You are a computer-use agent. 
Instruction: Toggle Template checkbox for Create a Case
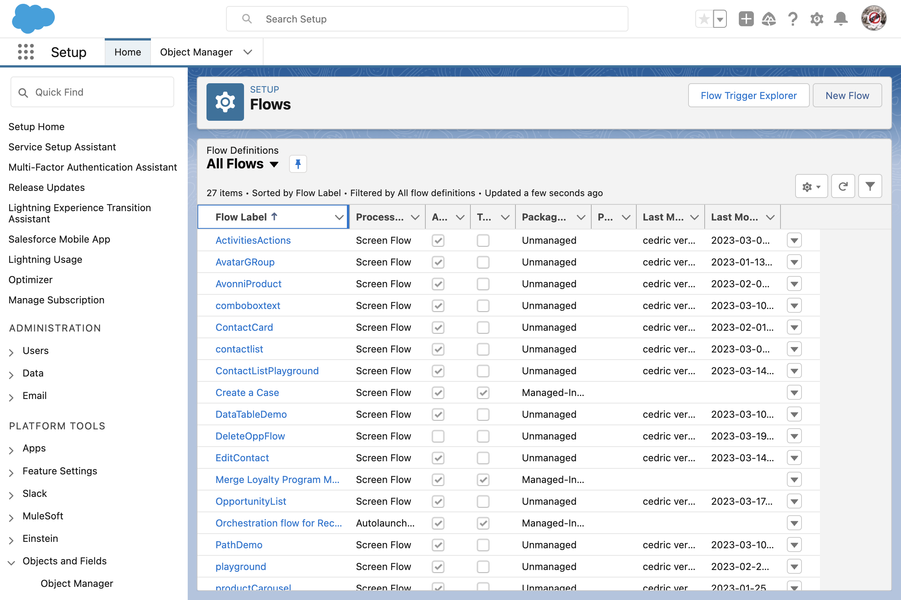coord(483,393)
